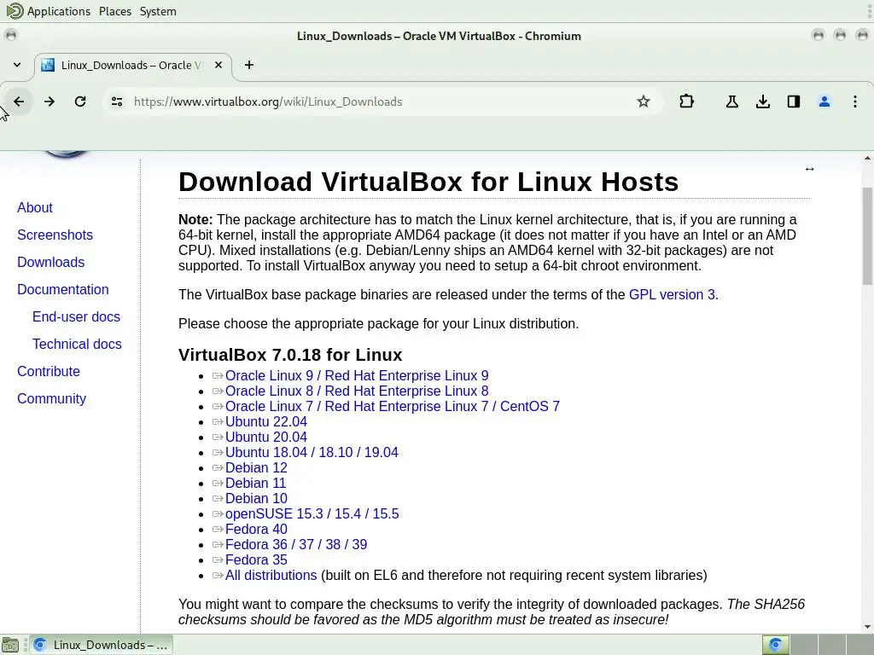
Task: Open Chrome Labs flask icon
Action: click(x=731, y=101)
